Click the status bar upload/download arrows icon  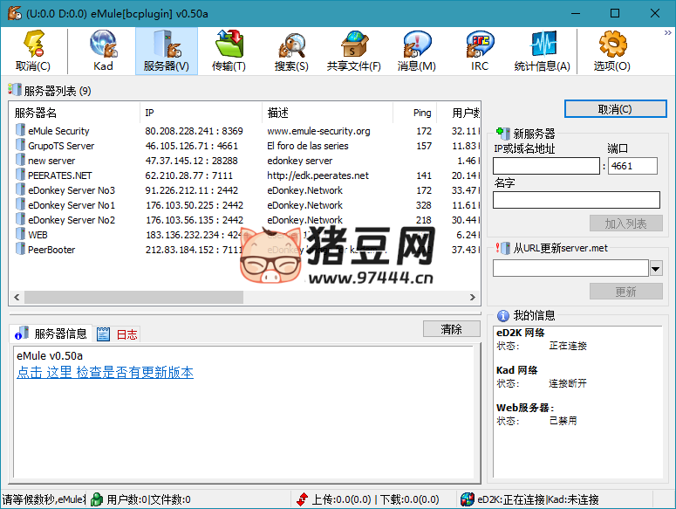pyautogui.click(x=302, y=499)
